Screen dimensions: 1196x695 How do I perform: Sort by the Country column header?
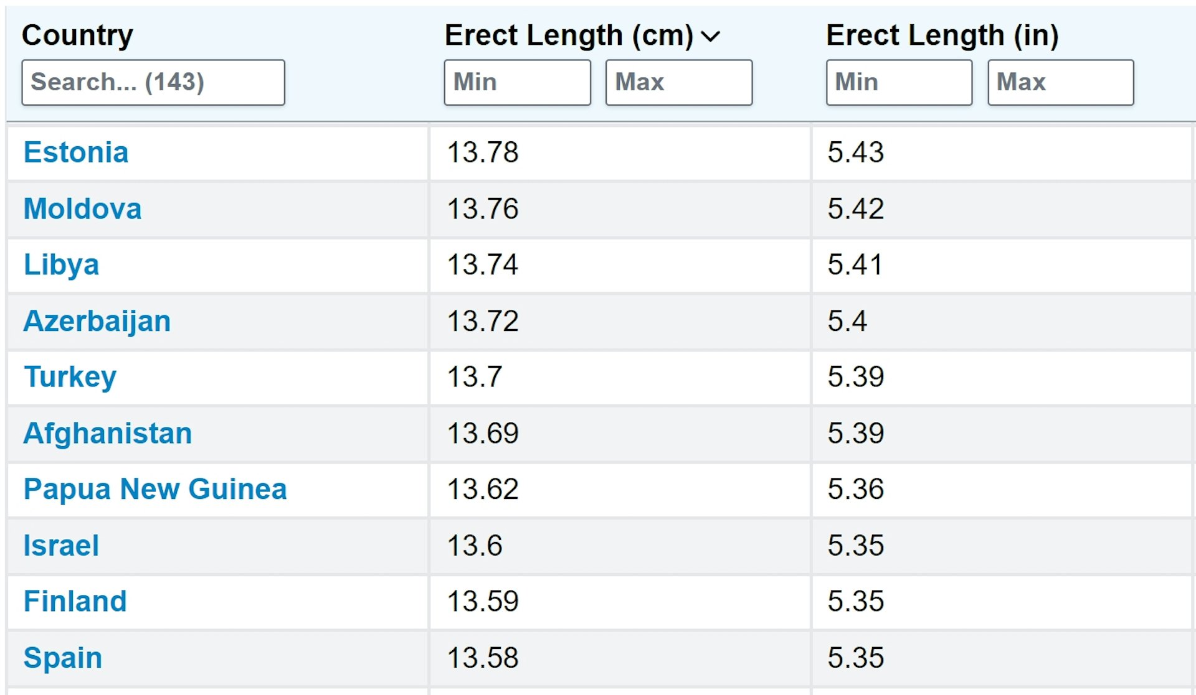coord(77,35)
